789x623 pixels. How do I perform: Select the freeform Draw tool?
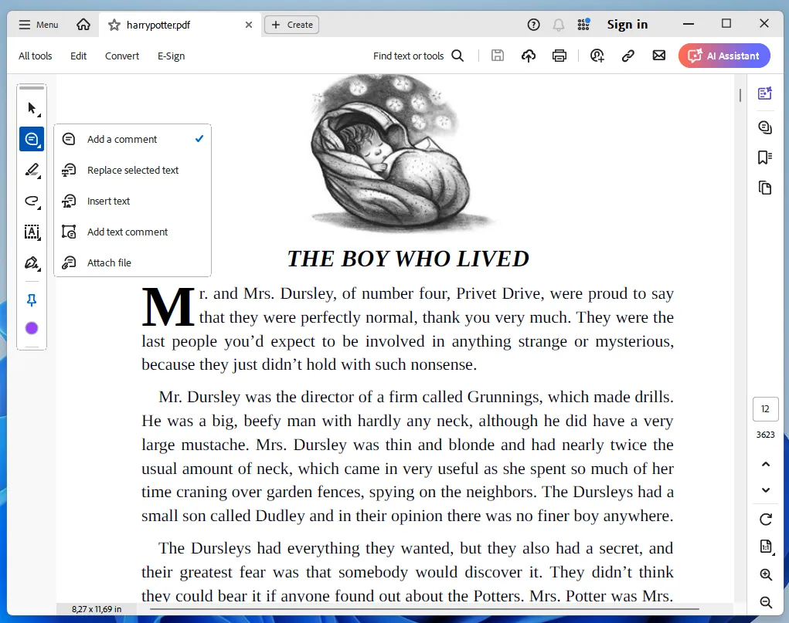[32, 201]
